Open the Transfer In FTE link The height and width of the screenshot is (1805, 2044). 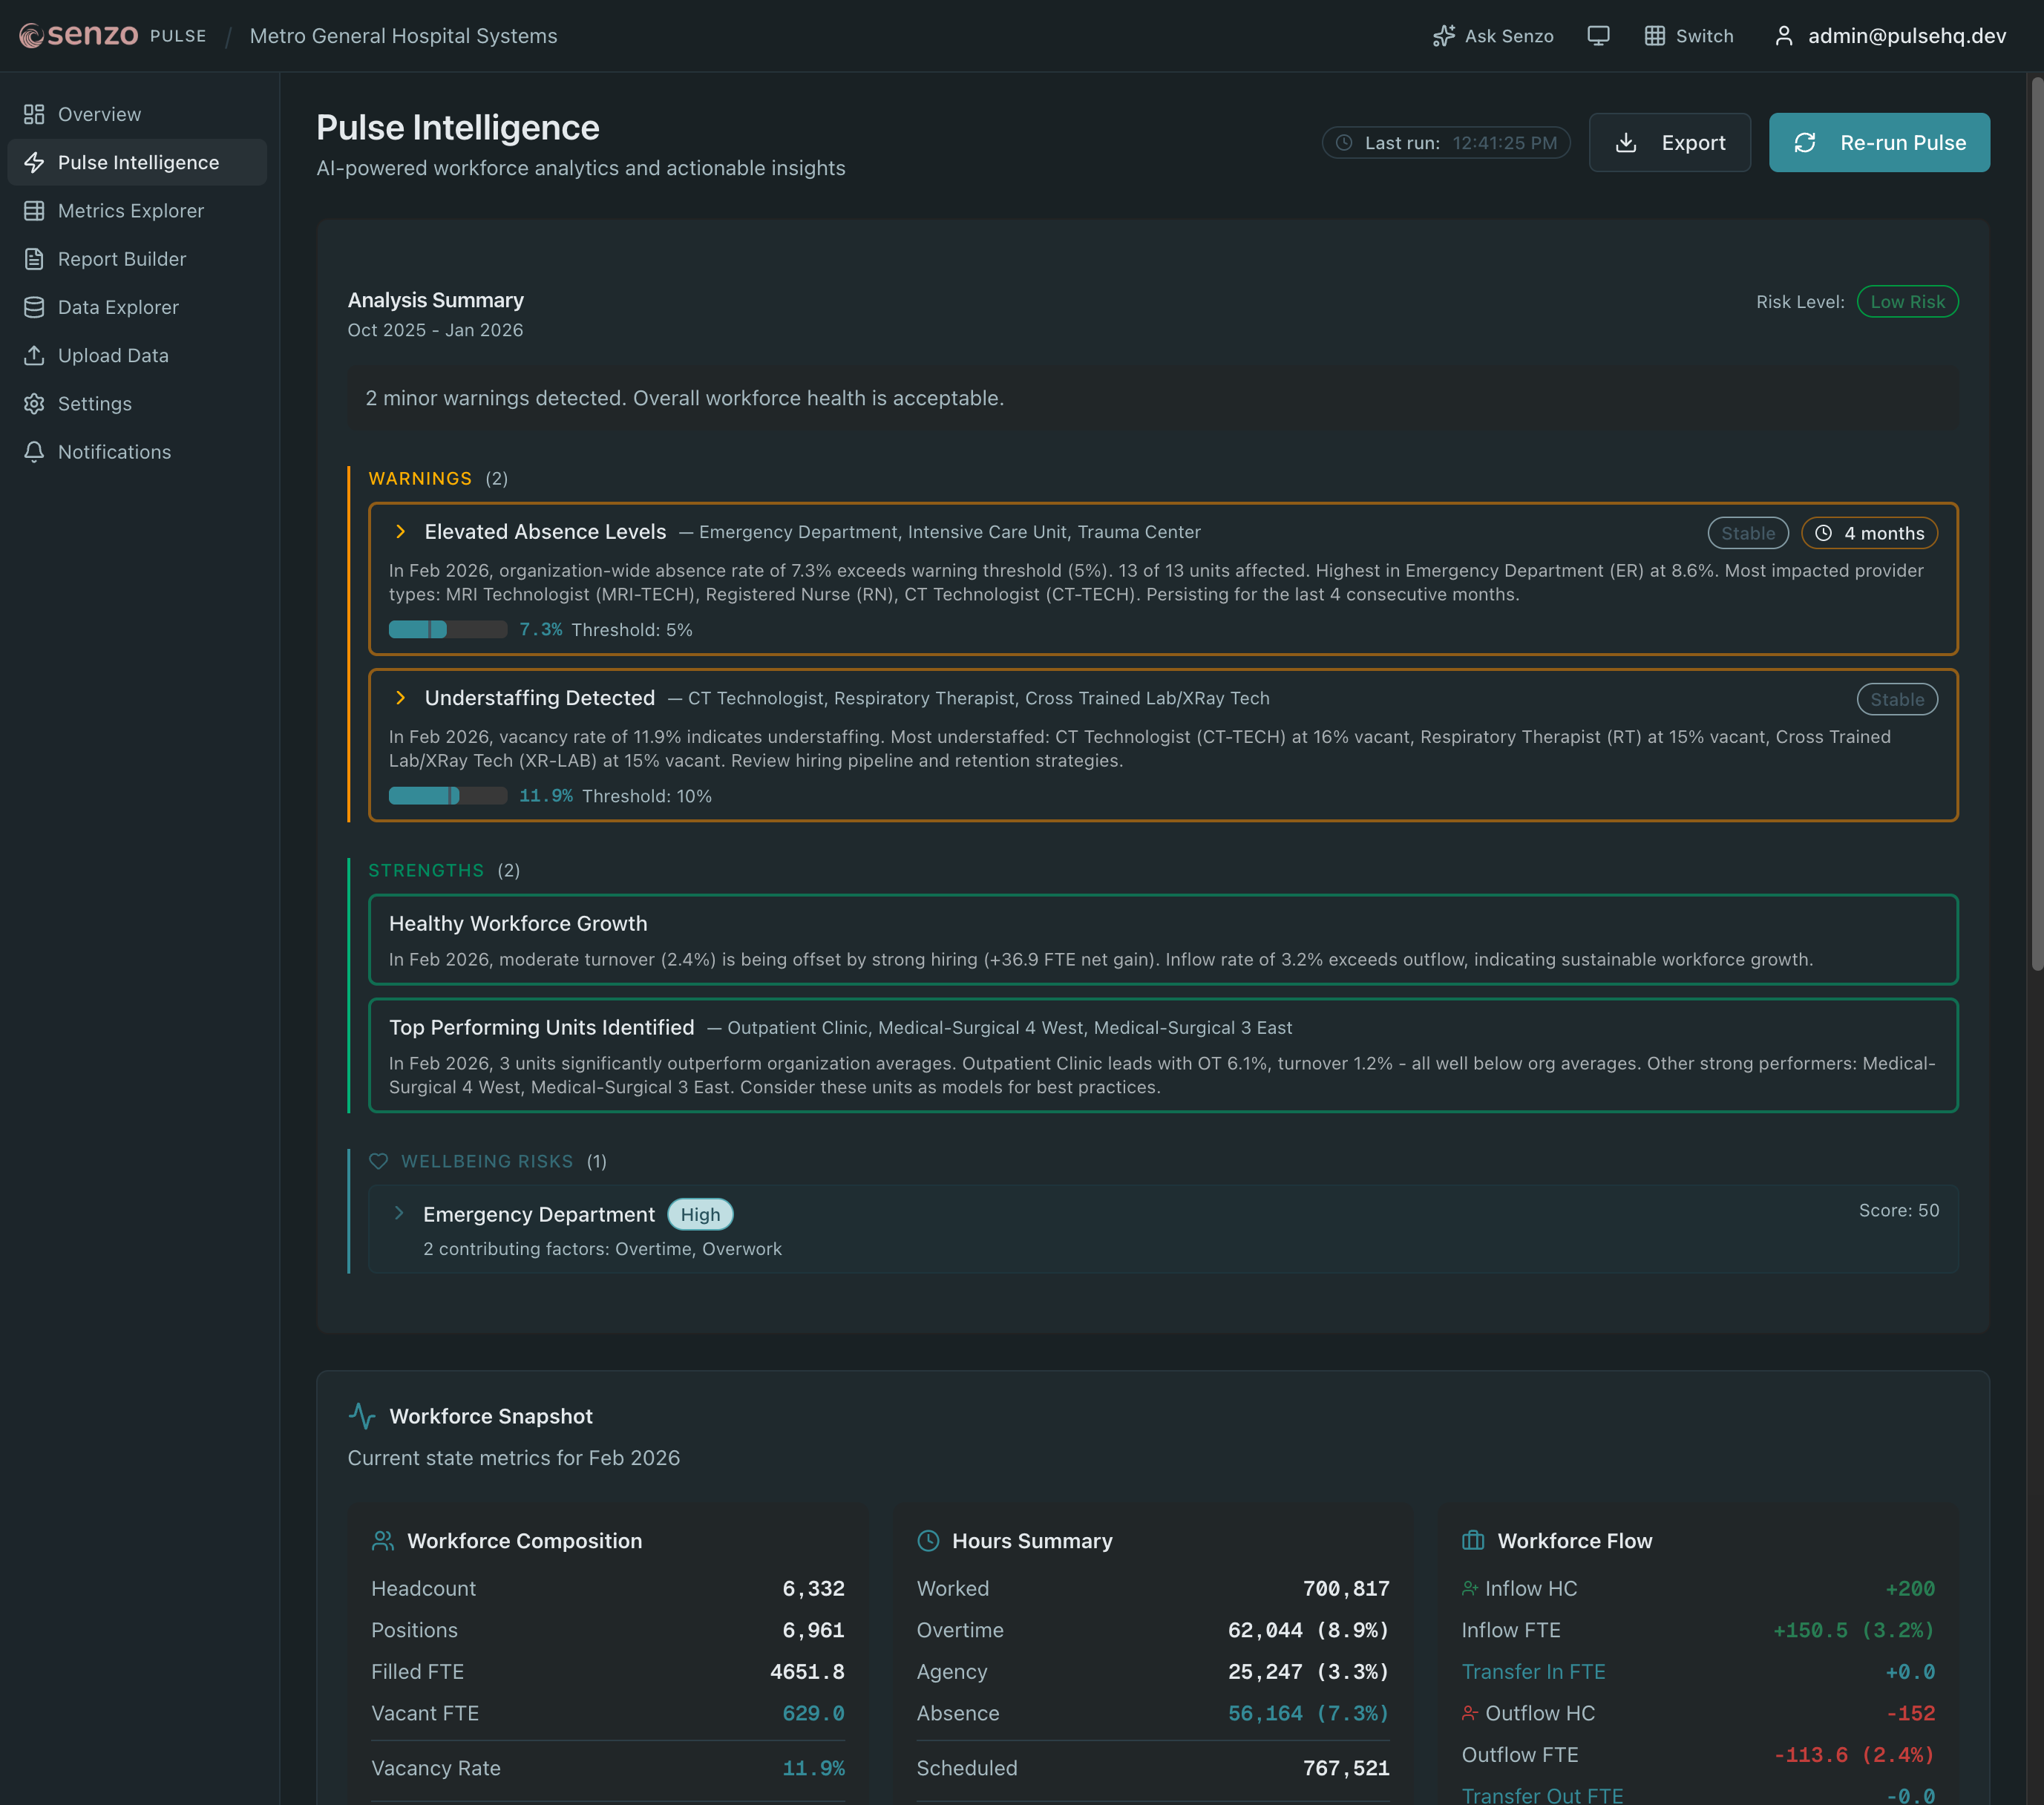1533,1671
